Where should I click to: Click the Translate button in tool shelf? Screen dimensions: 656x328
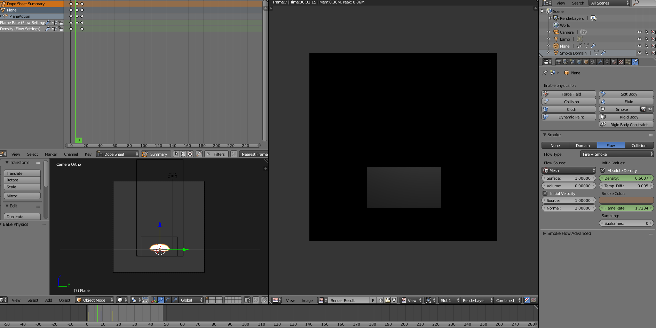[x=22, y=173]
